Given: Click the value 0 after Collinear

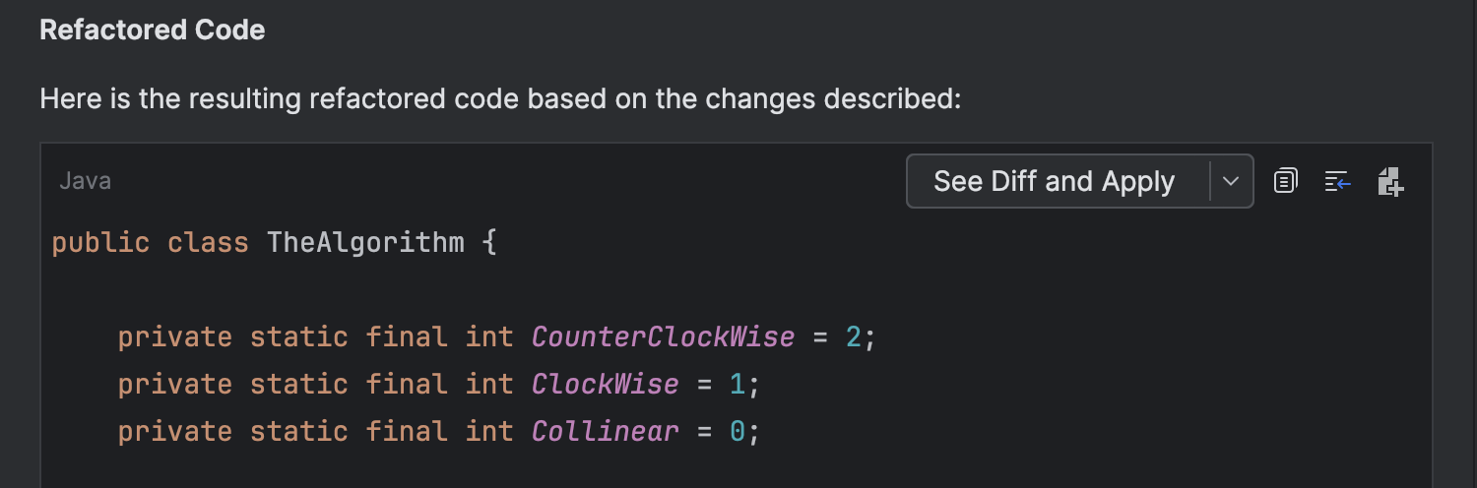Looking at the screenshot, I should [738, 431].
